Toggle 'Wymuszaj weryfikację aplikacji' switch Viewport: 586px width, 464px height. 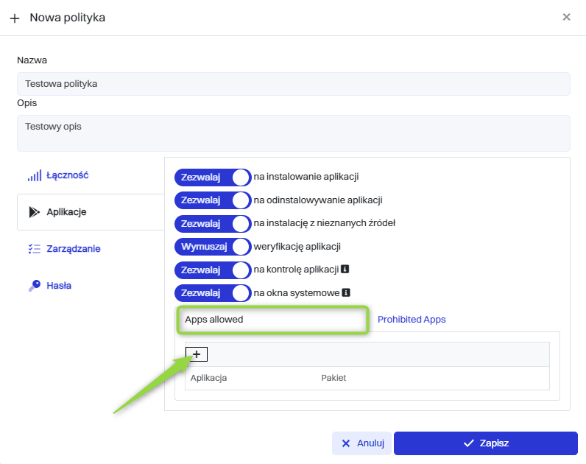pyautogui.click(x=213, y=247)
